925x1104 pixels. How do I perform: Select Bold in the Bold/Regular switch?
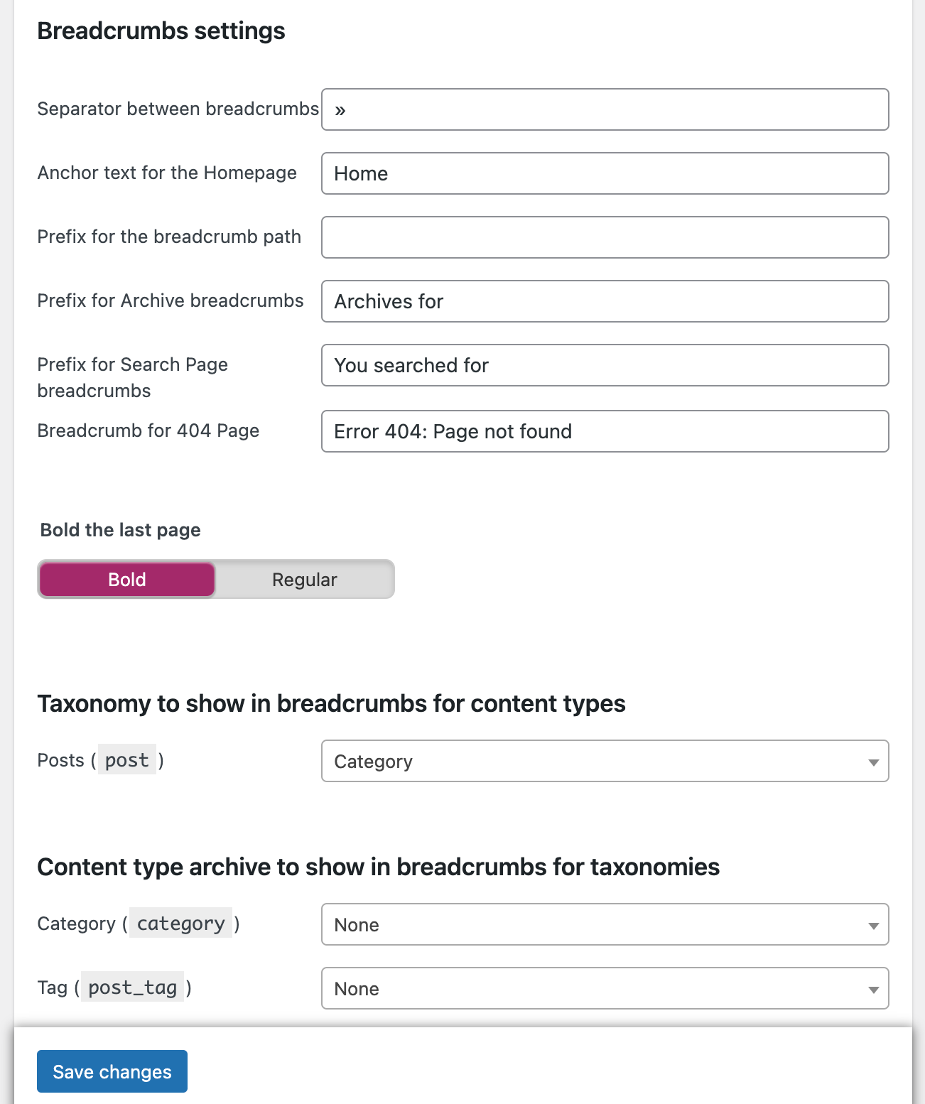click(x=126, y=579)
